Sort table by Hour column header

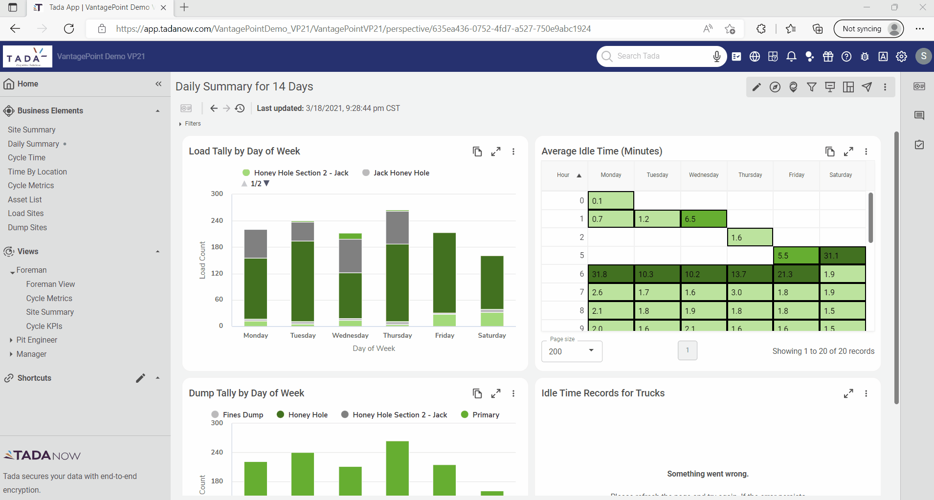(x=564, y=175)
